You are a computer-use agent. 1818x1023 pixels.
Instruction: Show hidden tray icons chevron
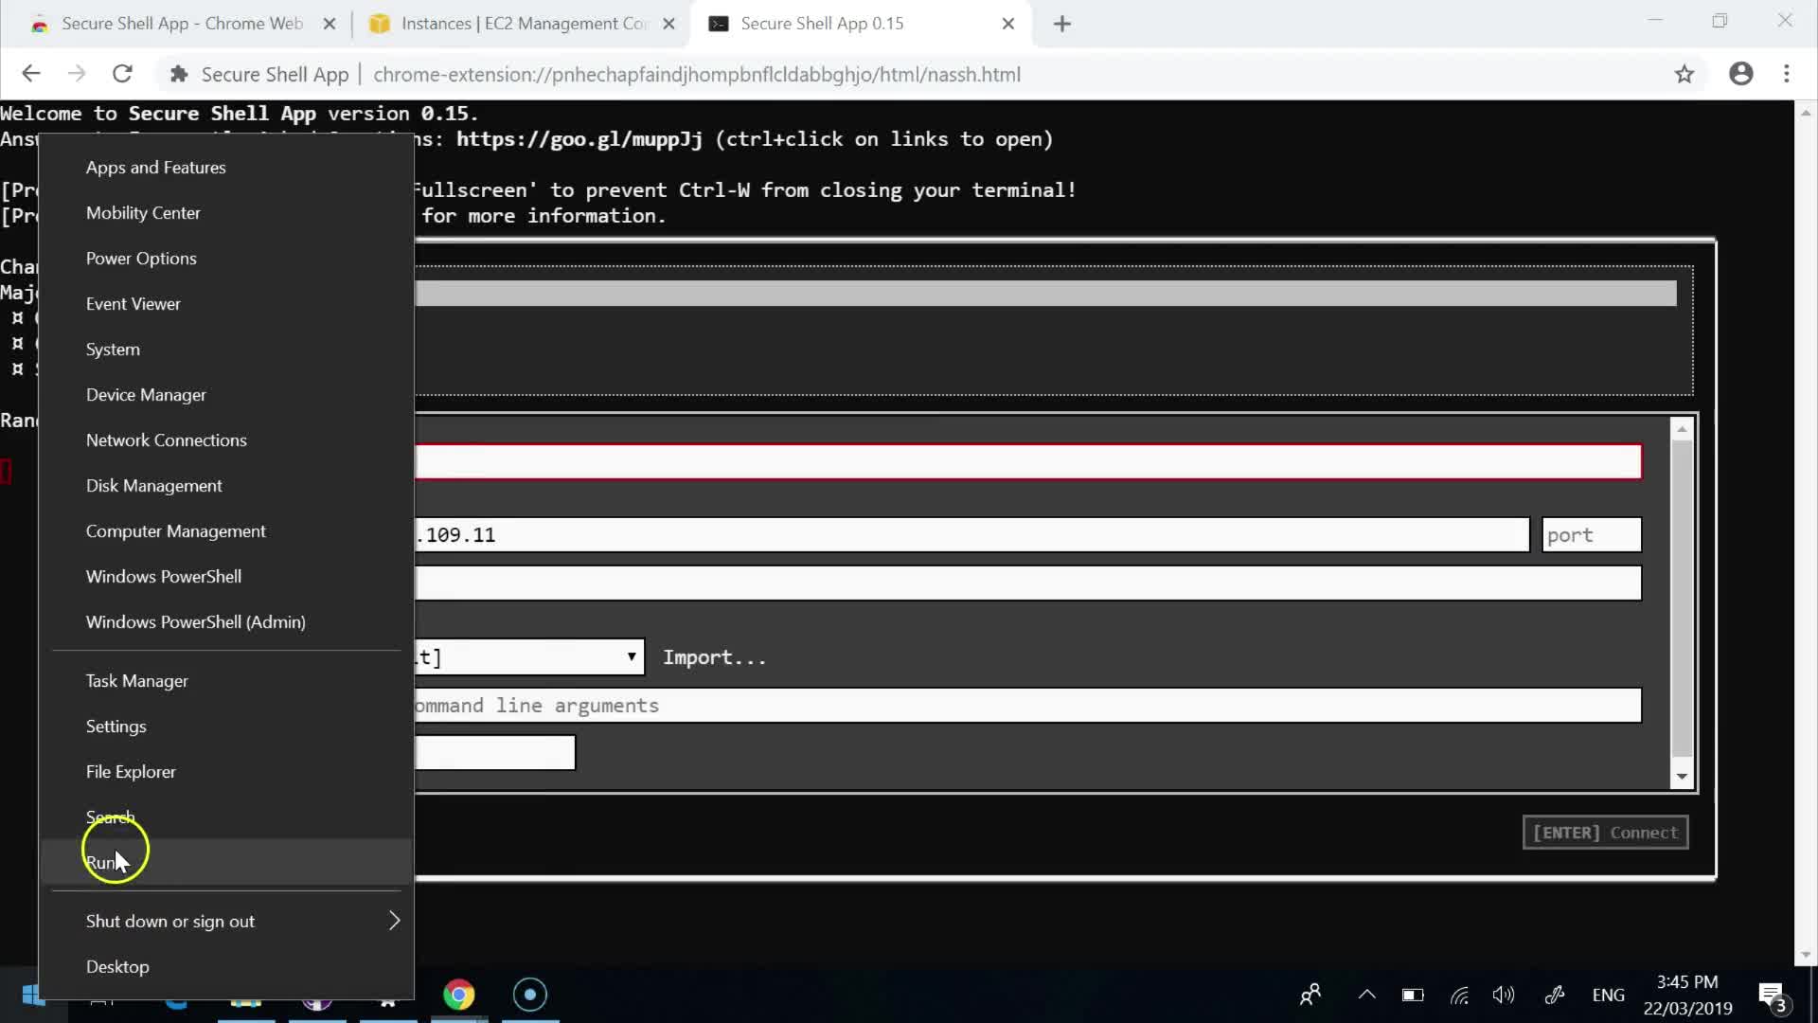pos(1366,995)
